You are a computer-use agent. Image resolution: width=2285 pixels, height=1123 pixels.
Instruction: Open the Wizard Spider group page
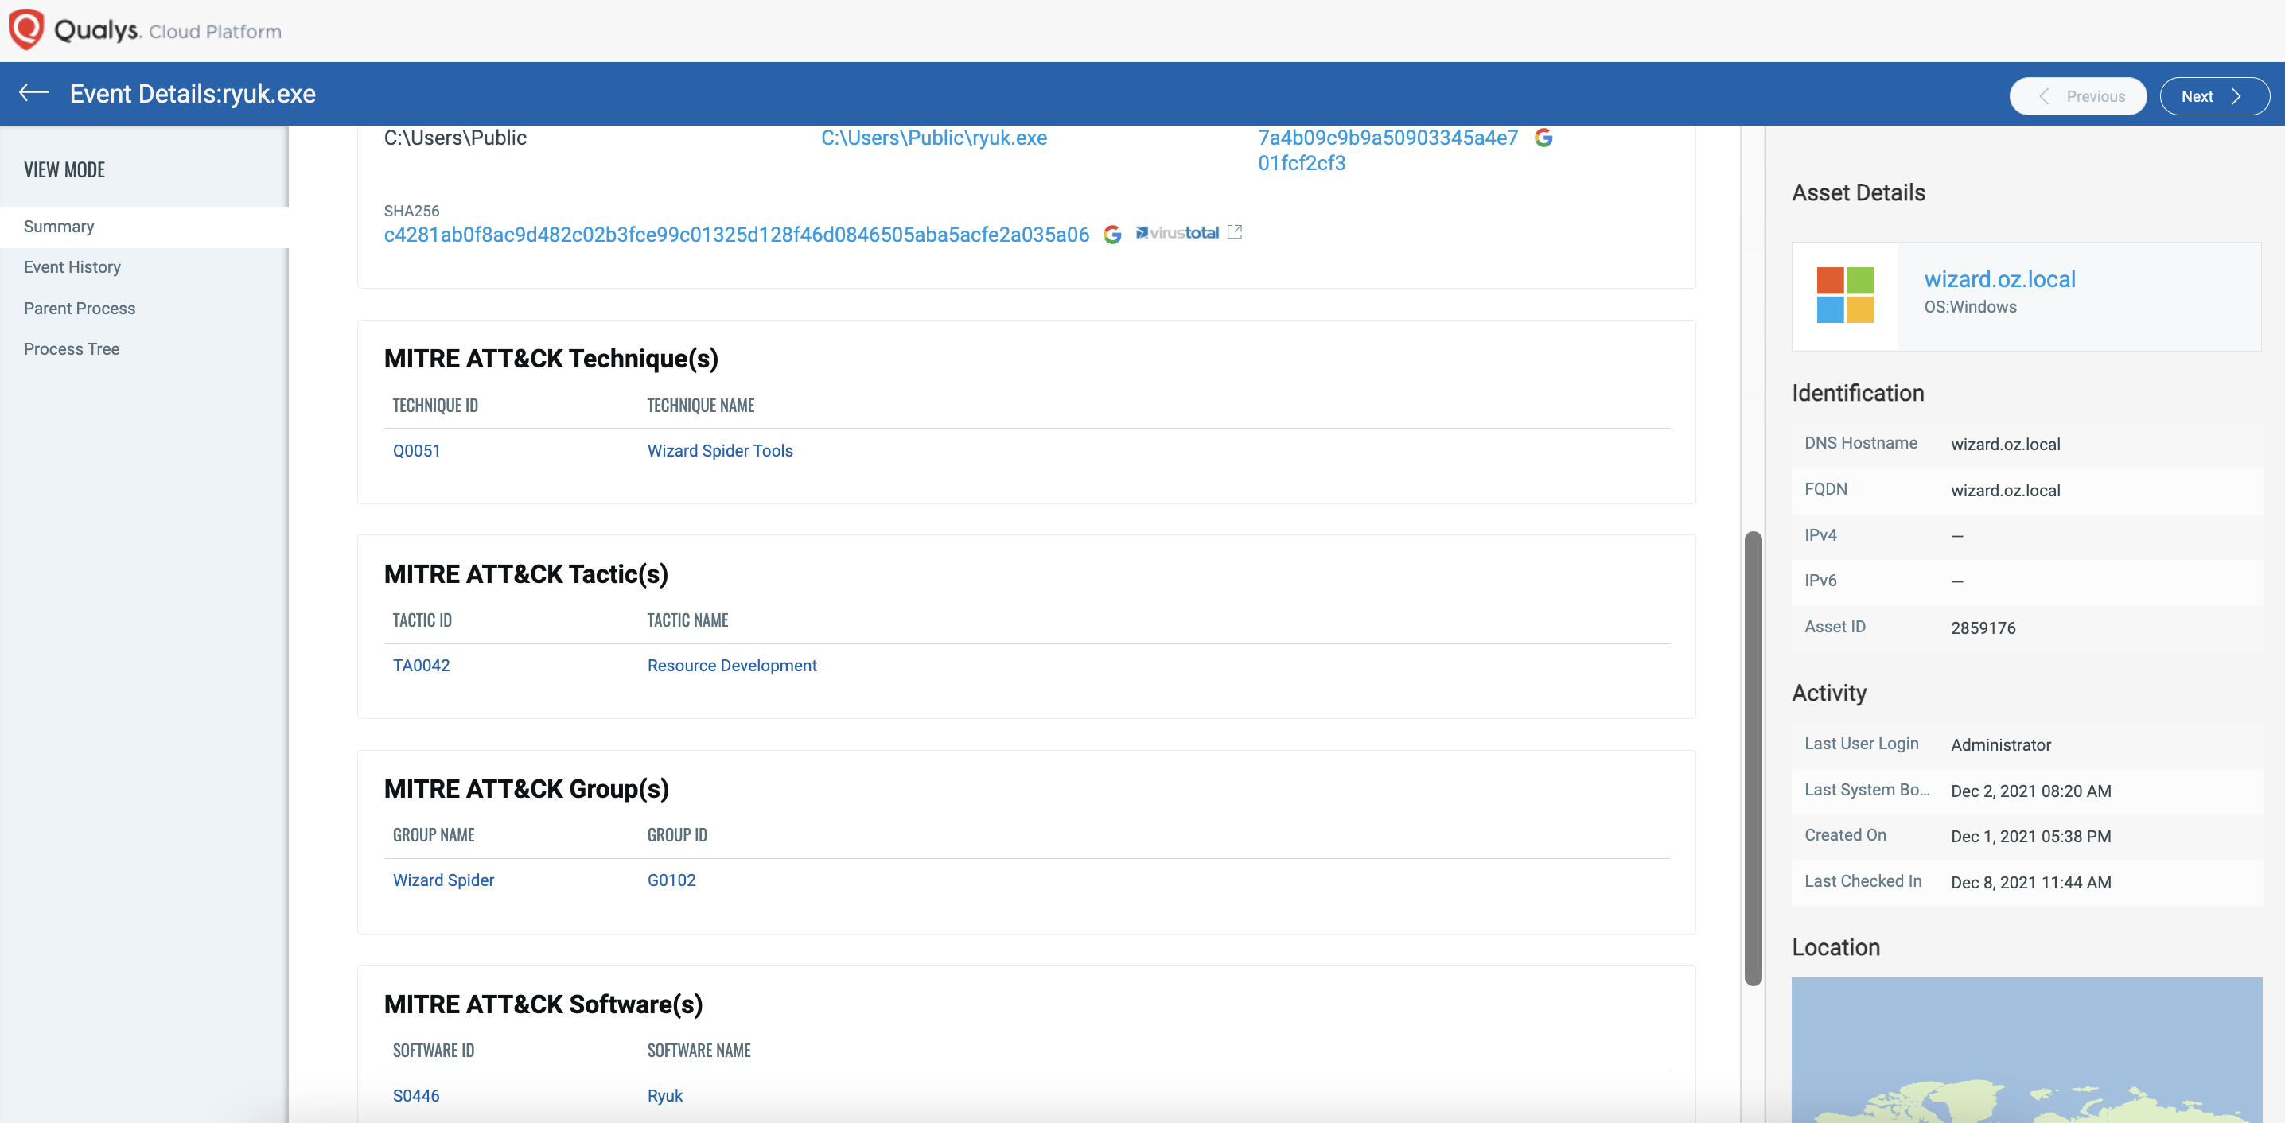(443, 880)
